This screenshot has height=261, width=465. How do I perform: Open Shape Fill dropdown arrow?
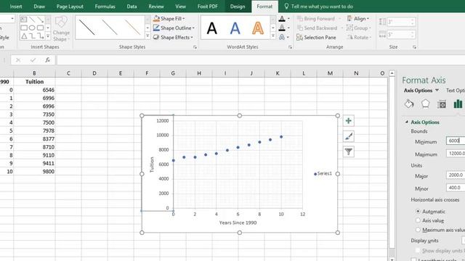tap(184, 19)
